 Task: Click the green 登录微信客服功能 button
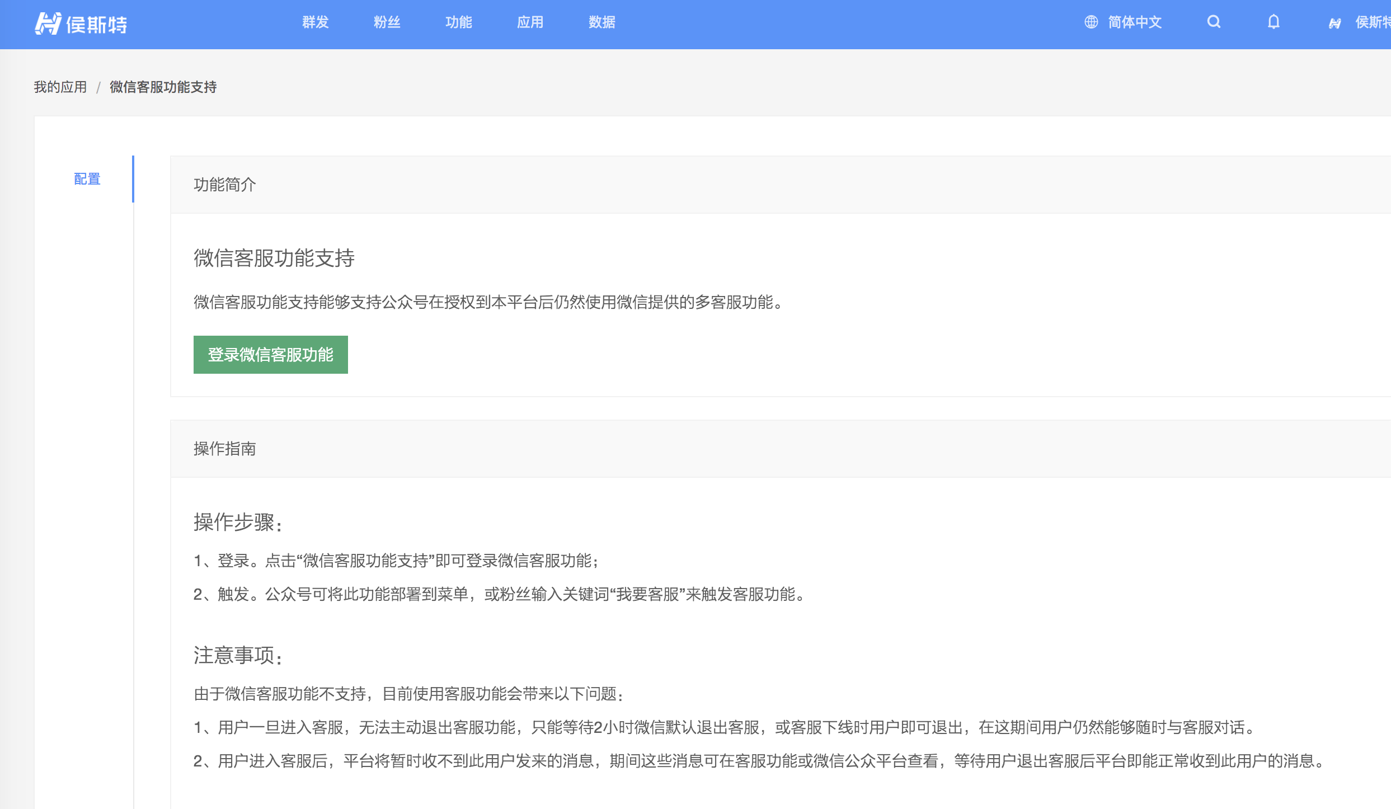click(x=271, y=355)
